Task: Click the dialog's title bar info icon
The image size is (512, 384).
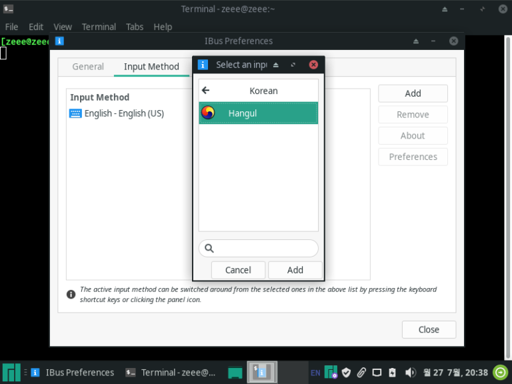Action: (203, 65)
